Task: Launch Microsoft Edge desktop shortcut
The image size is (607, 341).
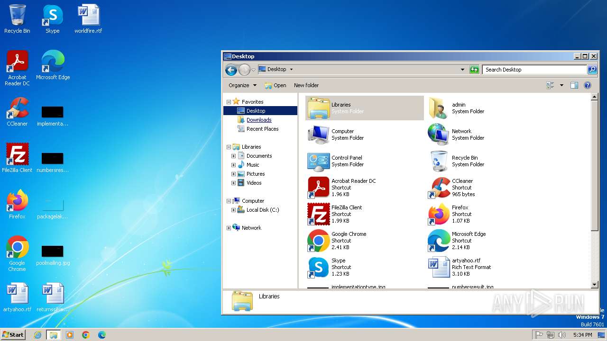Action: click(53, 65)
